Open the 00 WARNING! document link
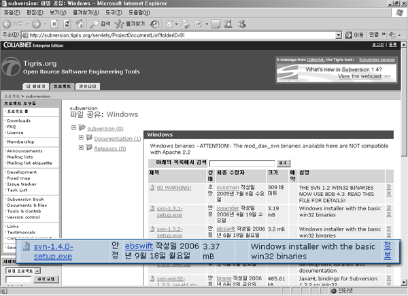Viewport: 408px width, 296px height. click(x=174, y=188)
